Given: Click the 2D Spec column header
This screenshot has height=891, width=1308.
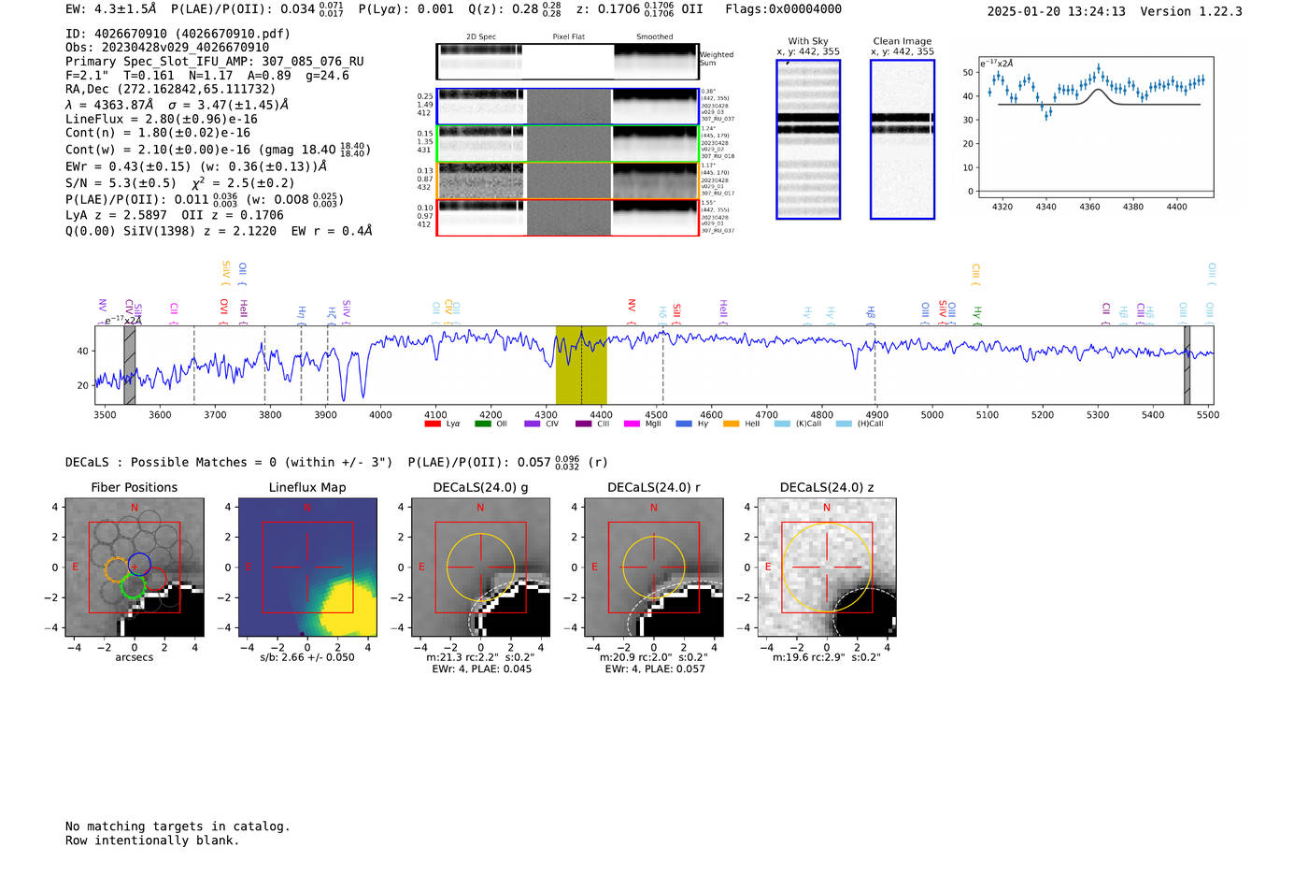Looking at the screenshot, I should coord(481,37).
